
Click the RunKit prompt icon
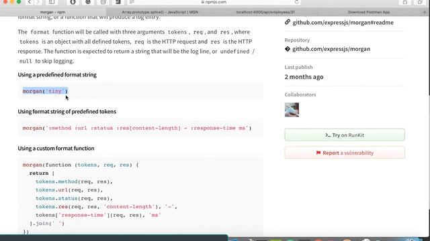pos(328,135)
